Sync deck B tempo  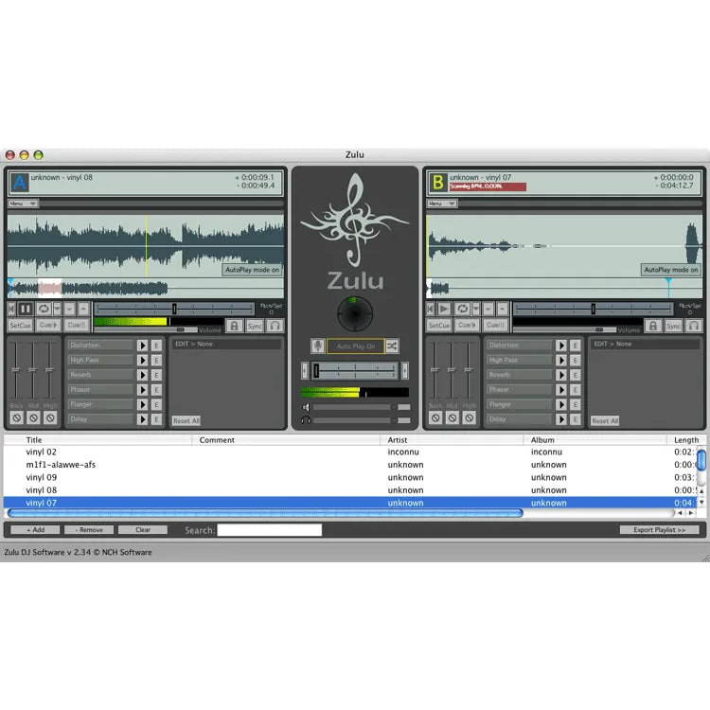point(674,326)
